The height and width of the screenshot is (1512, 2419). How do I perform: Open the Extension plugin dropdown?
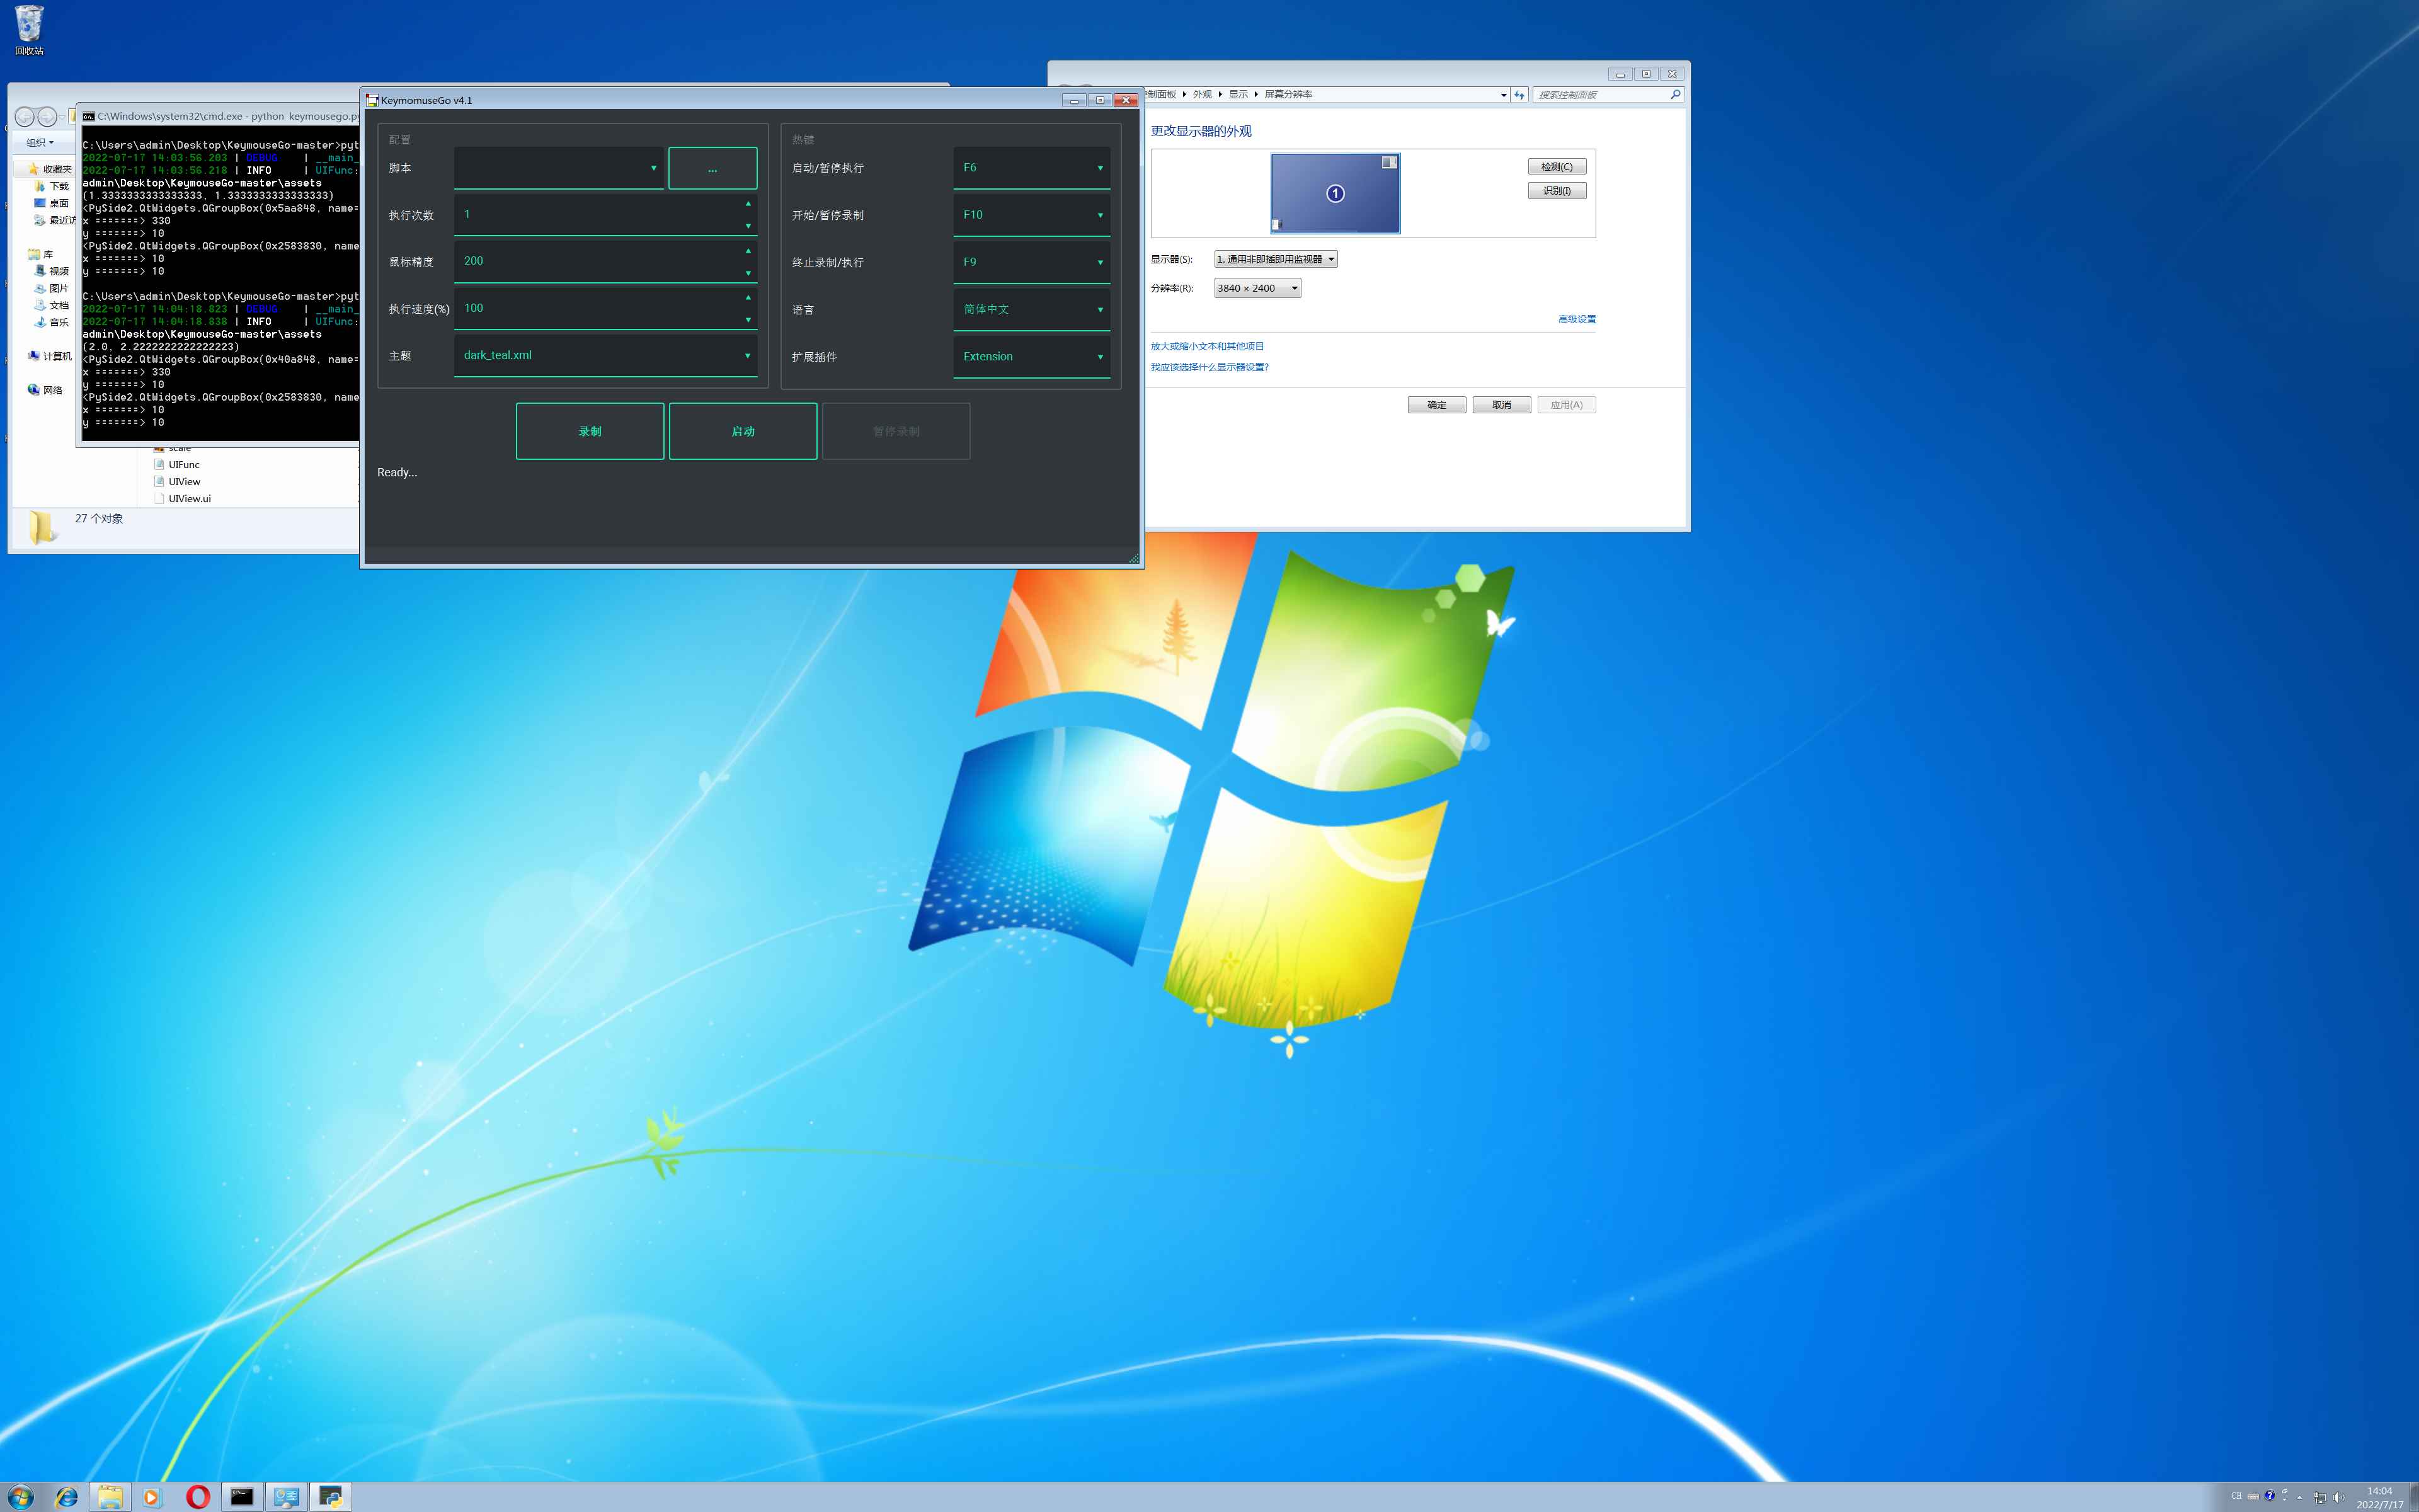[1032, 357]
